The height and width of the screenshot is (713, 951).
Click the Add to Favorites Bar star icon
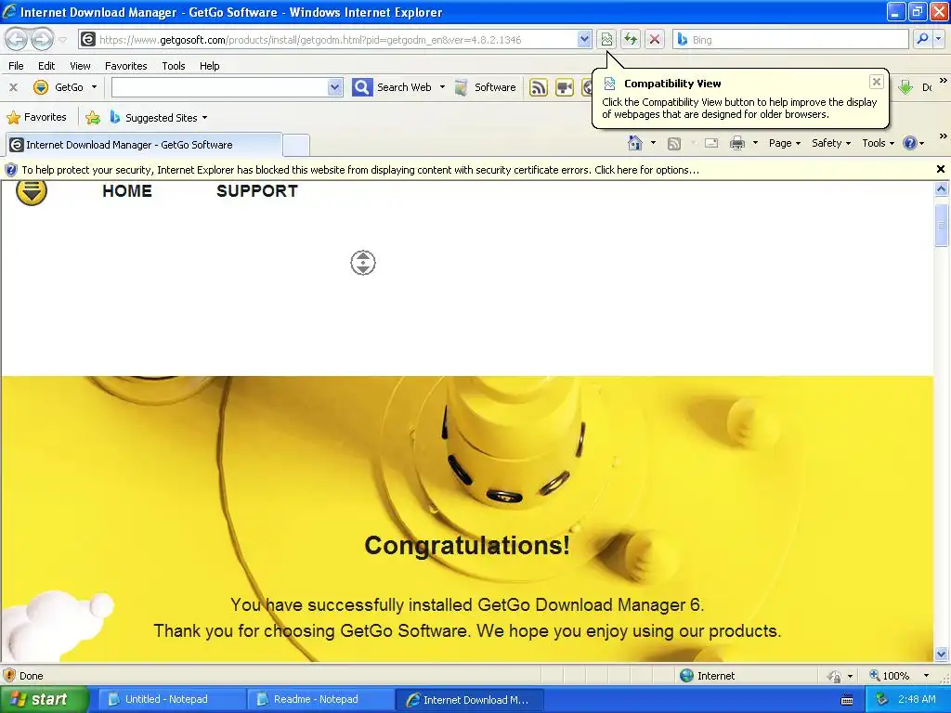point(93,118)
